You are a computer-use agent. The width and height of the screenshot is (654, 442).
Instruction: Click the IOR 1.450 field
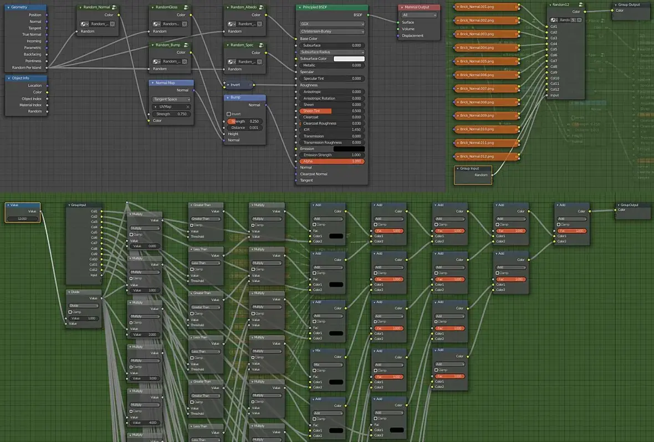[331, 130]
